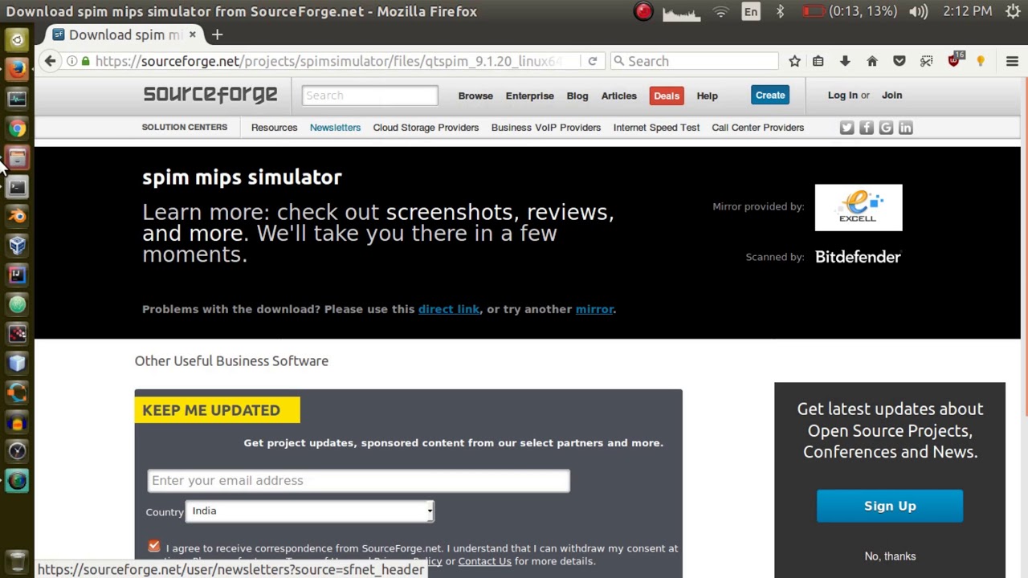
Task: Click the blue Create button
Action: [x=770, y=95]
